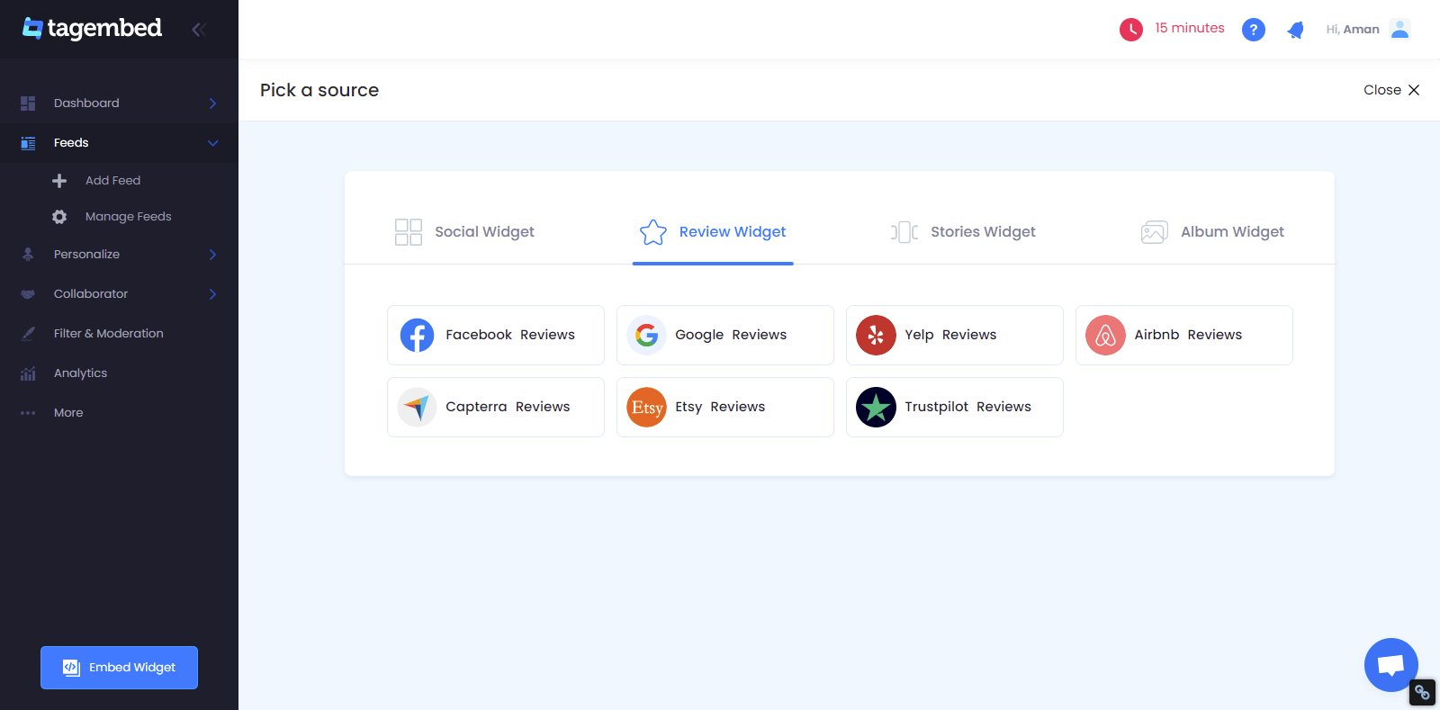Open Add Feed in sidebar

(x=112, y=181)
